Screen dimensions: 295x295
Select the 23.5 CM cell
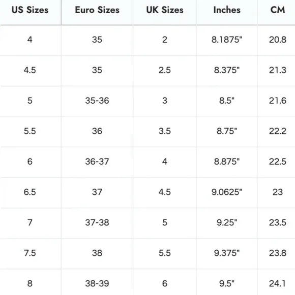tap(278, 223)
